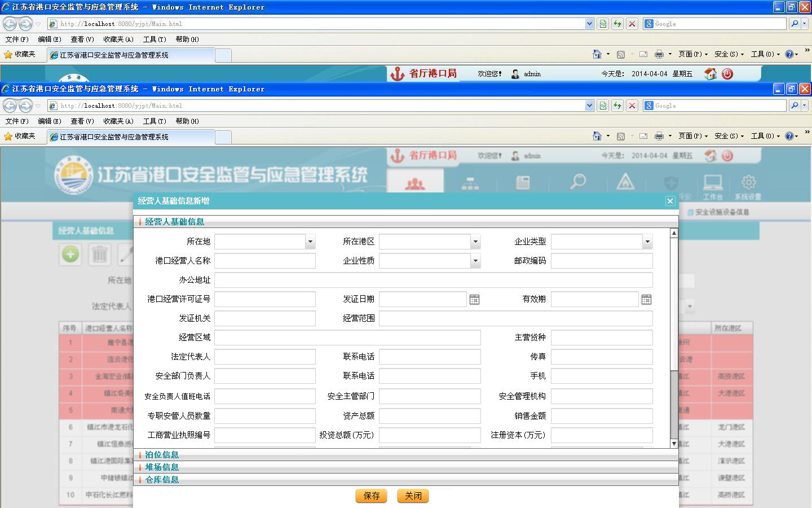Viewport: 812px width, 508px height.
Task: Open the 企业类型 dropdown list
Action: [647, 242]
